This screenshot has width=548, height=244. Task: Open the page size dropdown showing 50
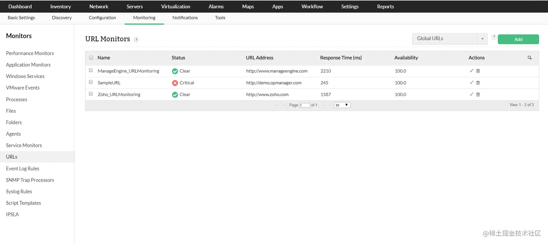pos(341,105)
